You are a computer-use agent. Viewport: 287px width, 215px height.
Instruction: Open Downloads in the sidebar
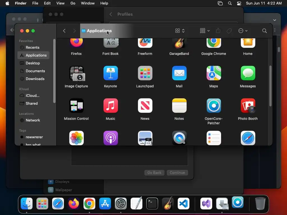click(33, 79)
